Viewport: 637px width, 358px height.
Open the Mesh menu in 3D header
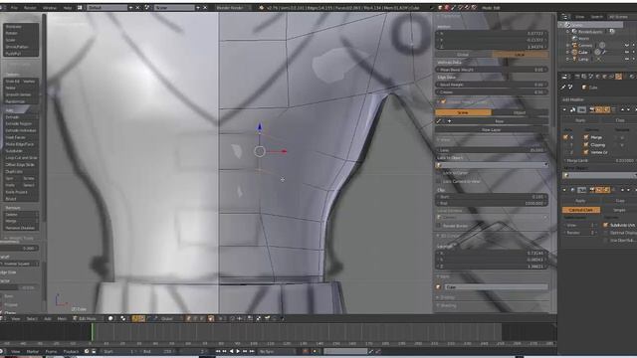click(x=62, y=318)
